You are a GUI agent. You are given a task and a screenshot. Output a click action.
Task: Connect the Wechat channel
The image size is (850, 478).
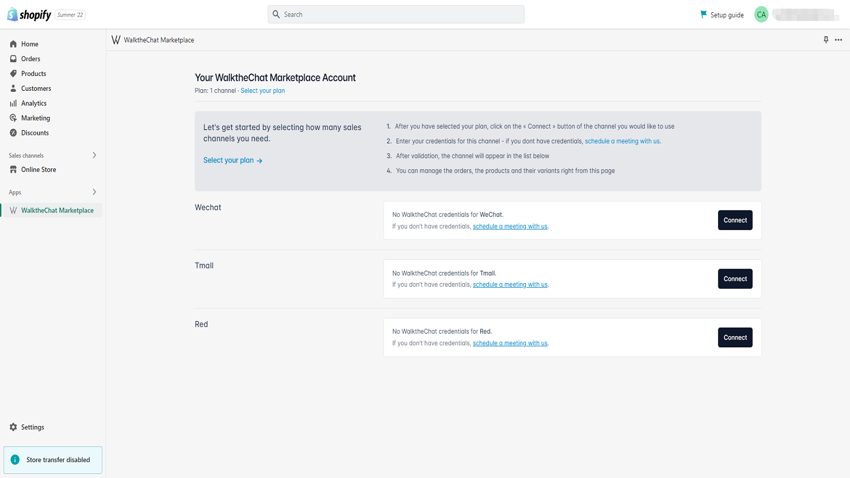735,220
